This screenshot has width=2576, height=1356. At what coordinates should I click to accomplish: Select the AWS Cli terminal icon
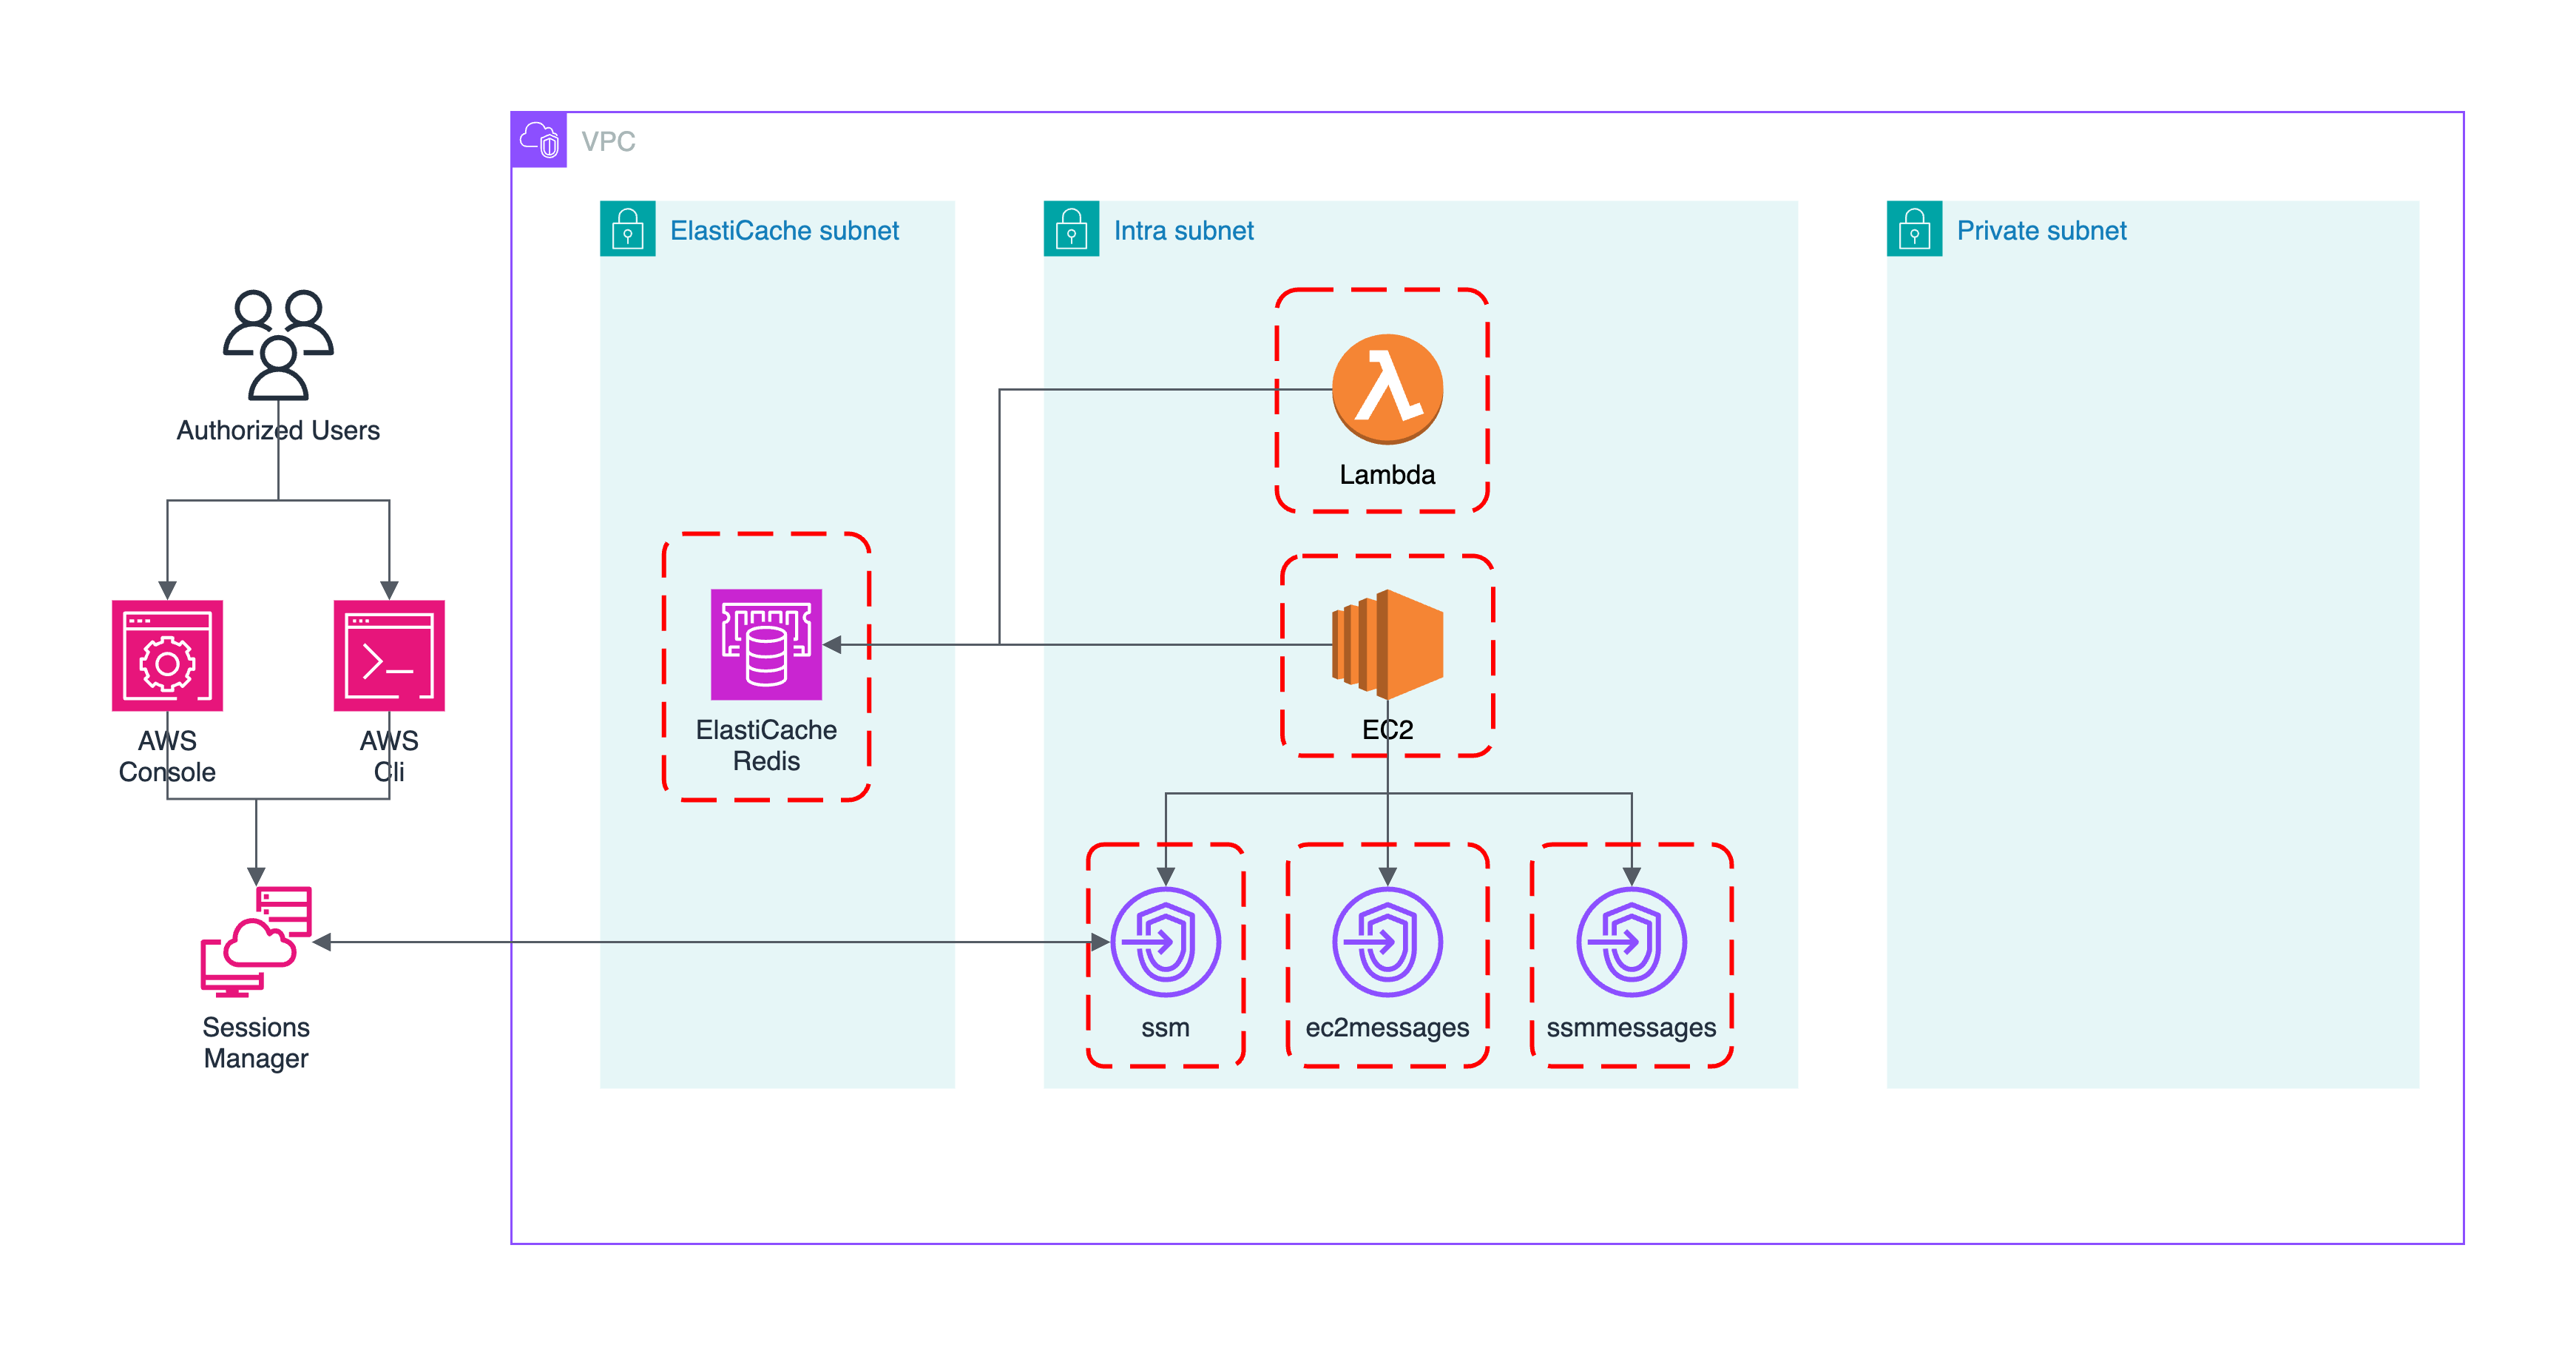tap(389, 655)
